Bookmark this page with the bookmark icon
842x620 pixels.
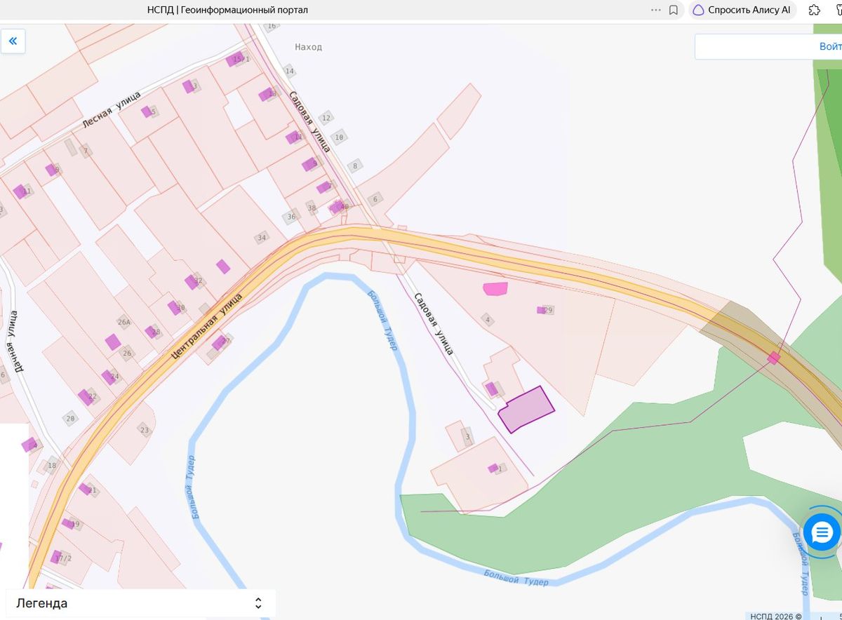(674, 10)
